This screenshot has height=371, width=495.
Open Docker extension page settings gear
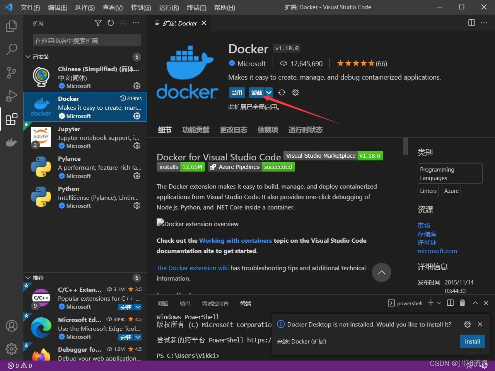tap(295, 92)
